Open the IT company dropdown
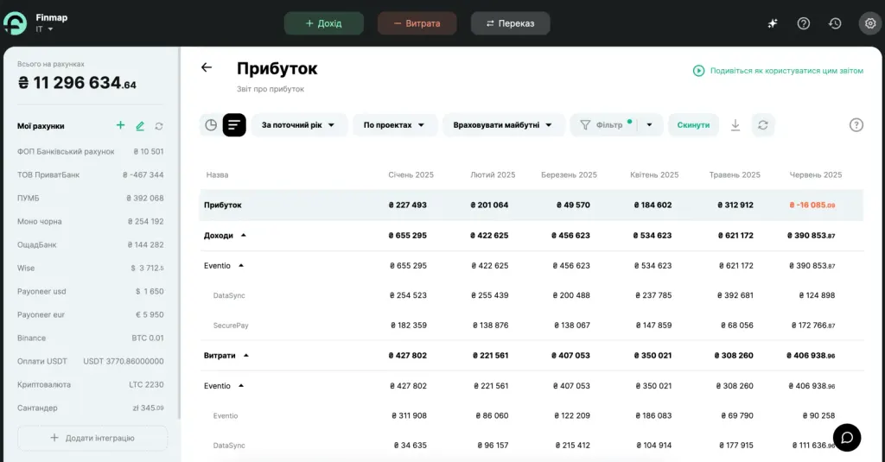Image resolution: width=885 pixels, height=462 pixels. [x=45, y=29]
